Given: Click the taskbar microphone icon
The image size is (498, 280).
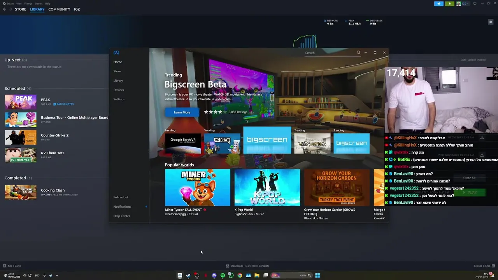Looking at the screenshot, I should pyautogui.click(x=44, y=275).
